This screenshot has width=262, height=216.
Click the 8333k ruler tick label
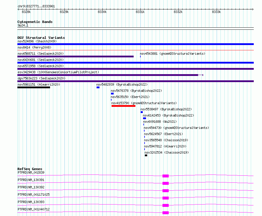[216, 12]
